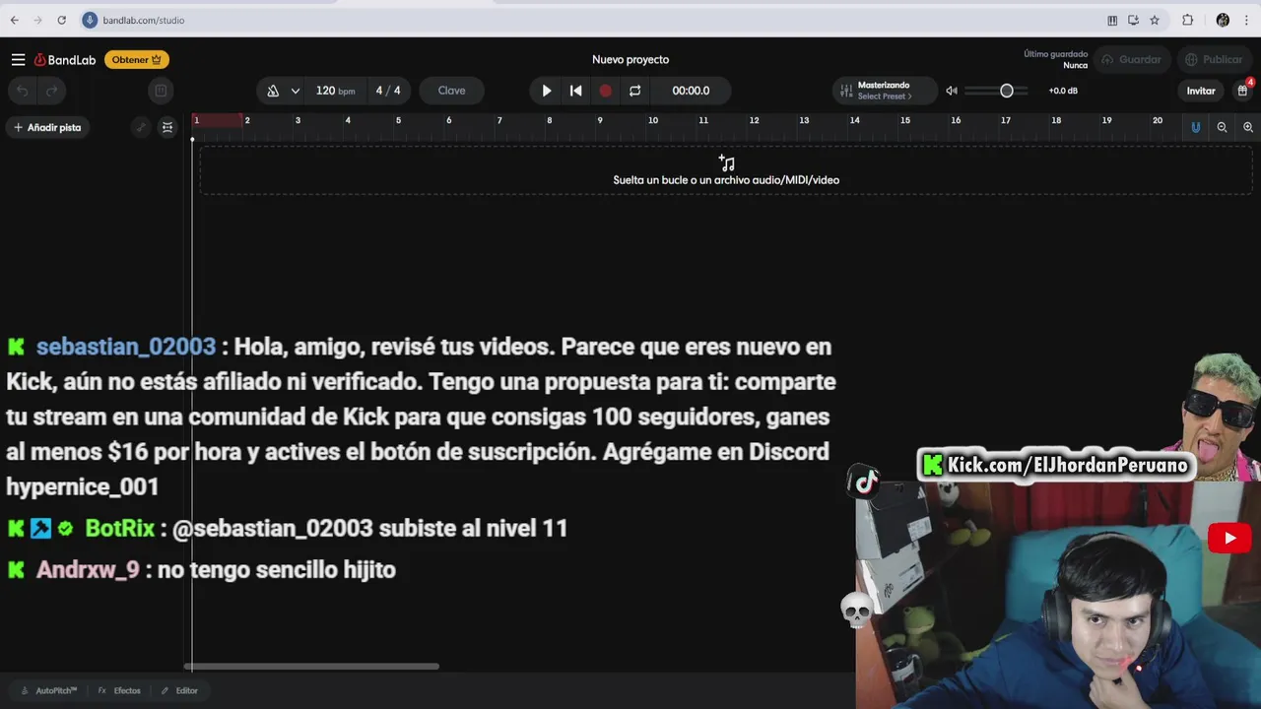Click bar 5 on the timeline ruler
This screenshot has height=709, width=1261.
(x=398, y=120)
